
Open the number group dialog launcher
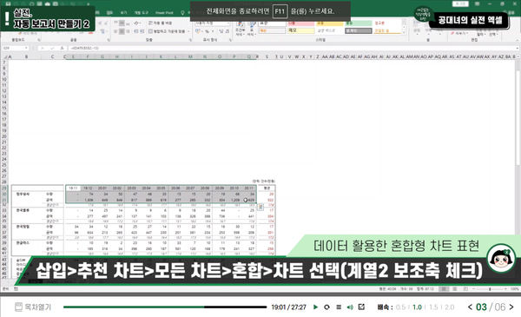coord(230,40)
